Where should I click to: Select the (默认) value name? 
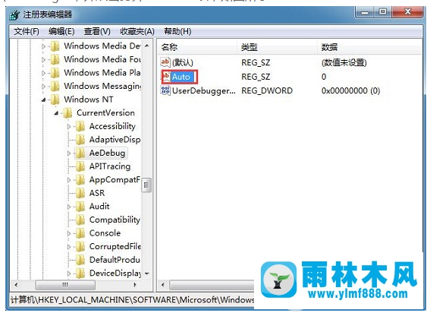183,62
